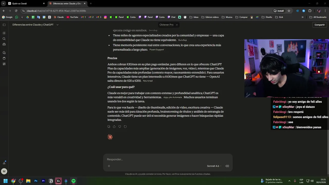Open Photoshop from the taskbar

(36, 181)
